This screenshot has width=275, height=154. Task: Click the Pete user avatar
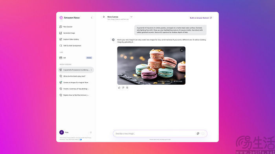pos(62,132)
